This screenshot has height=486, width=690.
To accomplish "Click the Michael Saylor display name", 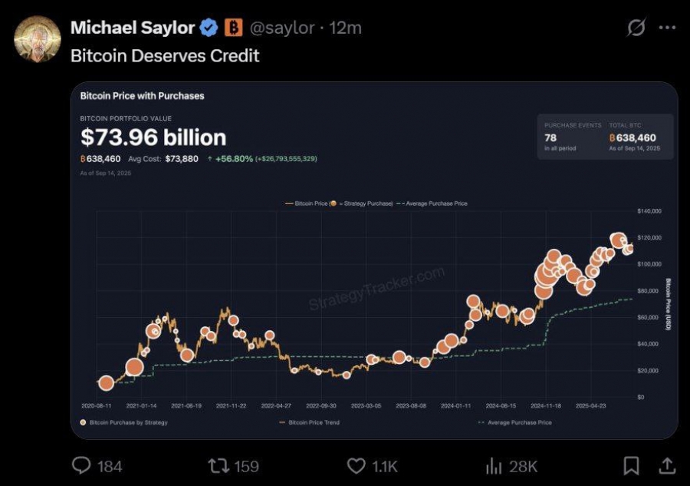I will coord(132,28).
